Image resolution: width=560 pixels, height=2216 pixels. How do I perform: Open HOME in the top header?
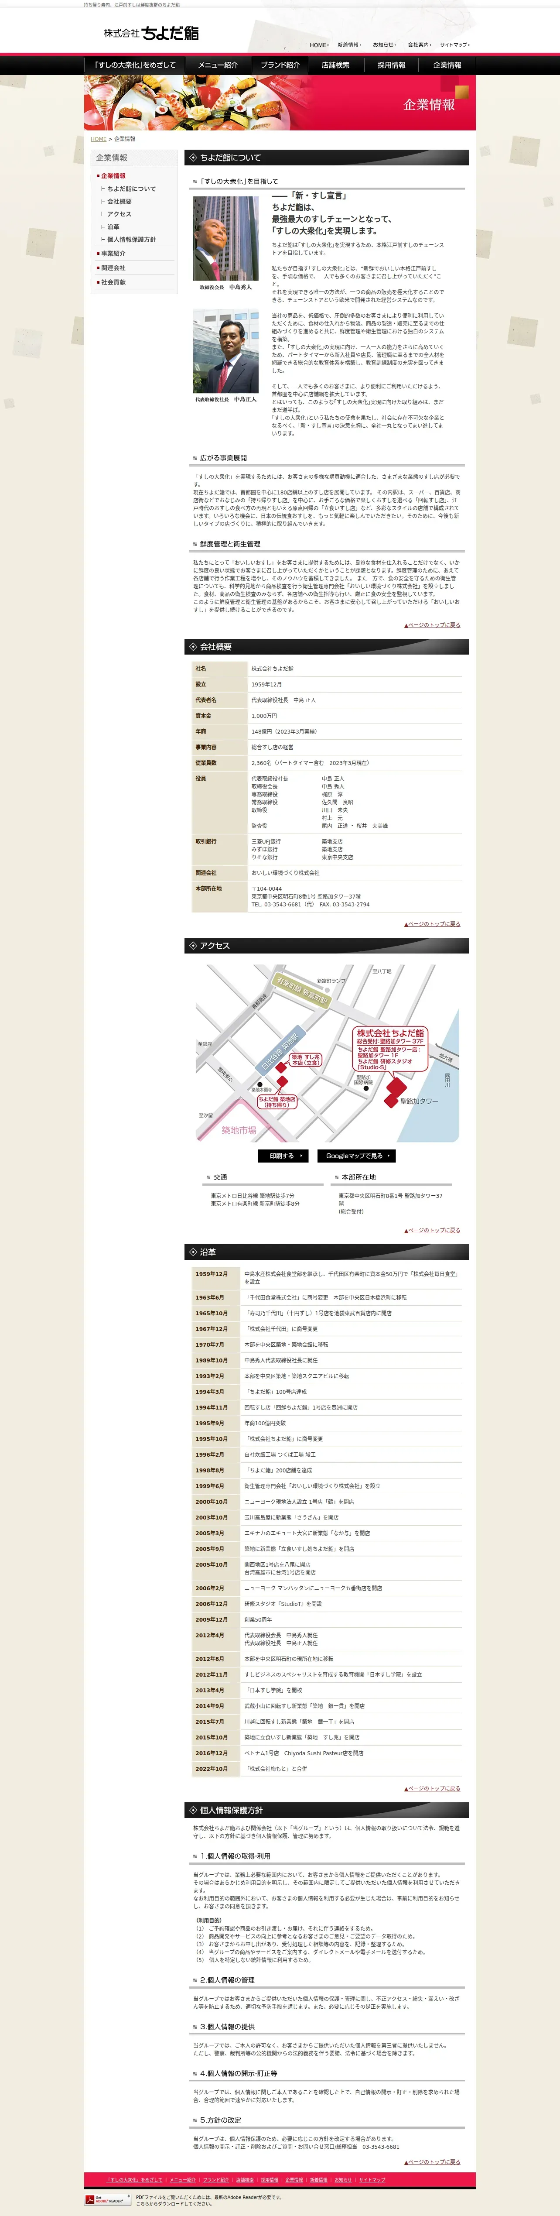318,45
